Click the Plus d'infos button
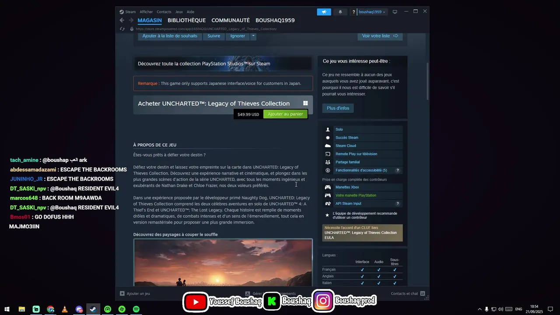 coord(338,108)
